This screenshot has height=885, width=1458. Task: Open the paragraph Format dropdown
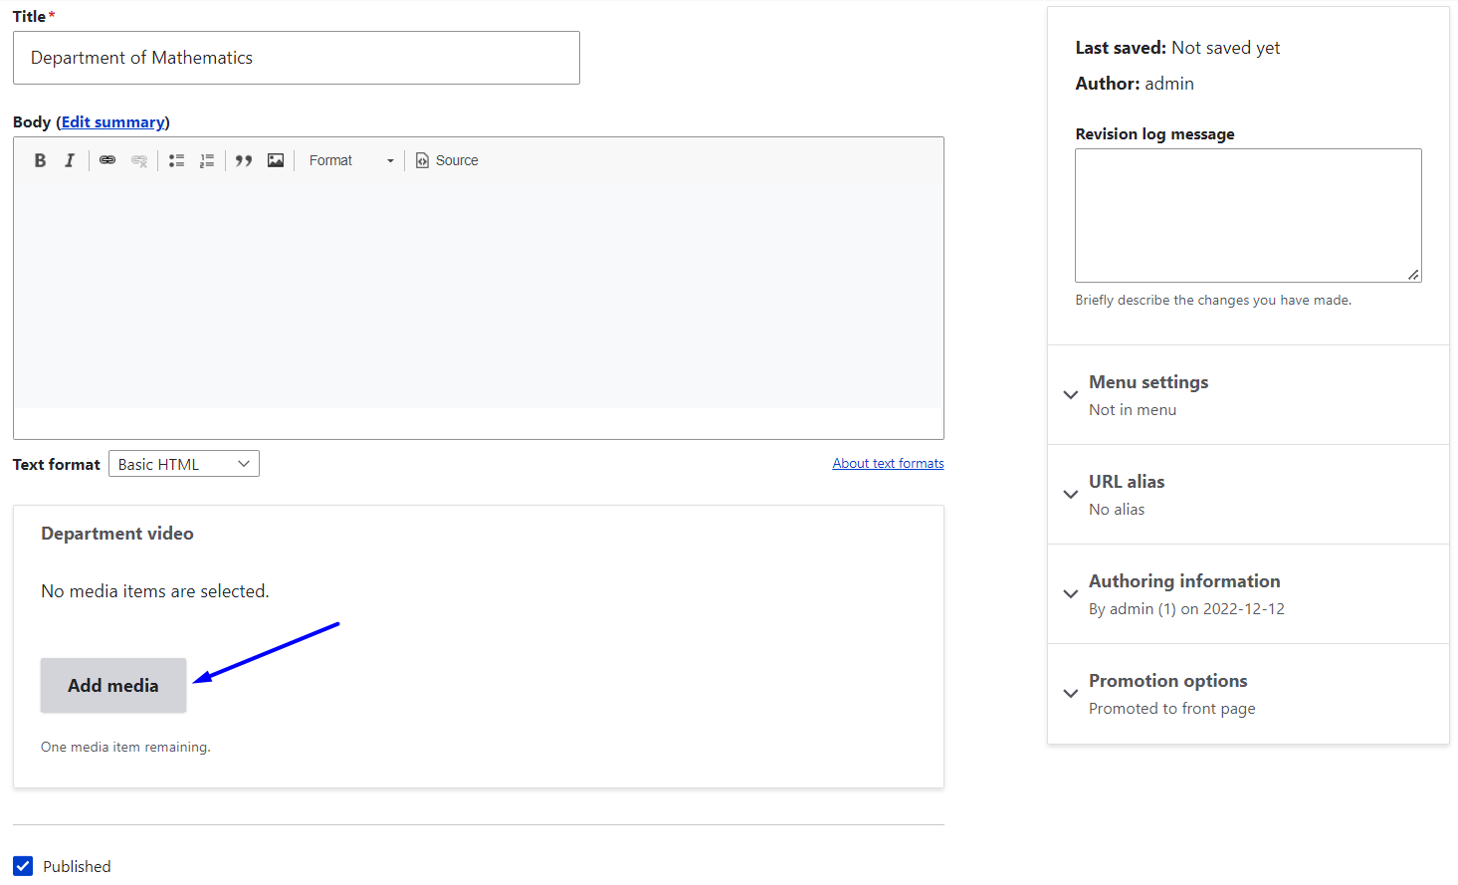tap(350, 160)
